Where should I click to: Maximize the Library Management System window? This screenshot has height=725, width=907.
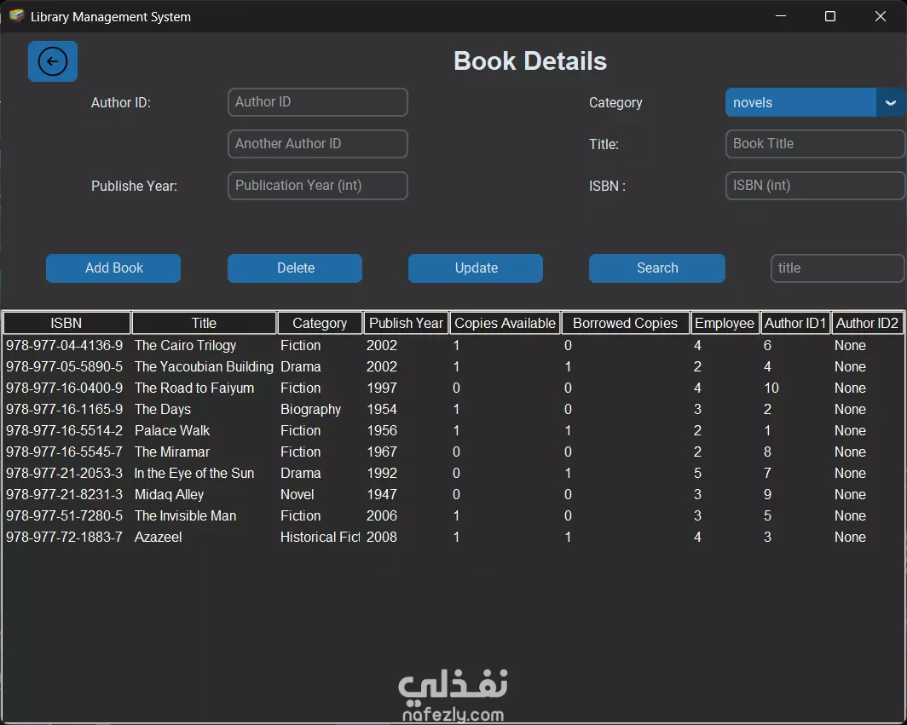click(830, 16)
